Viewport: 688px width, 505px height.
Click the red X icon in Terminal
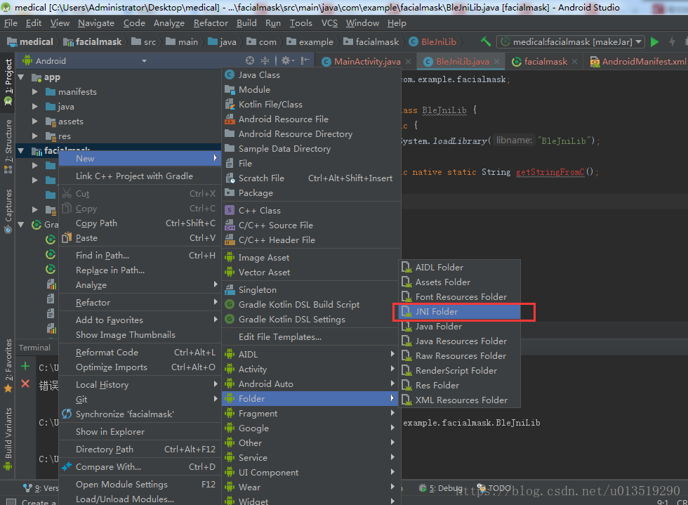pyautogui.click(x=25, y=383)
